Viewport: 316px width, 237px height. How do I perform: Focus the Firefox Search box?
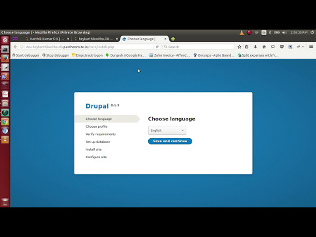point(199,47)
